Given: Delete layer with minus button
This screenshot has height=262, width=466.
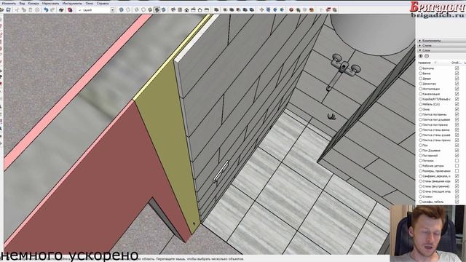Looking at the screenshot, I should 427,56.
